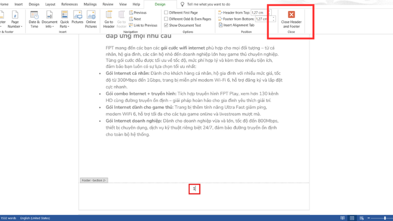Switch to the Mailings tab
The height and width of the screenshot is (221, 393).
coord(90,4)
